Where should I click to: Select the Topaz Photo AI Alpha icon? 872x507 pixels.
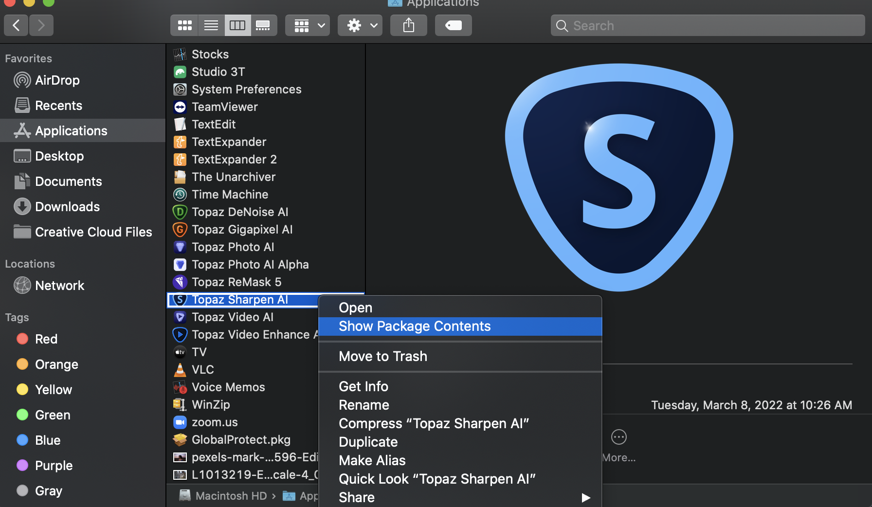[180, 265]
